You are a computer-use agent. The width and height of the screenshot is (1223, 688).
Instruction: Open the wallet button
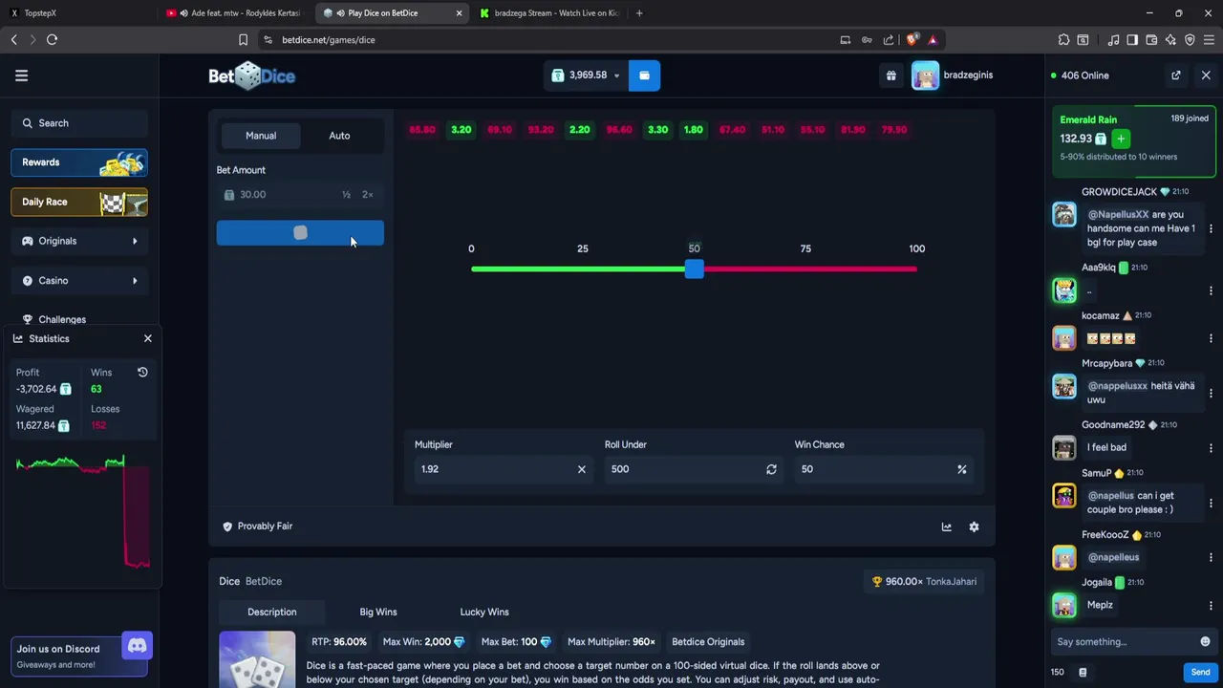tap(644, 75)
